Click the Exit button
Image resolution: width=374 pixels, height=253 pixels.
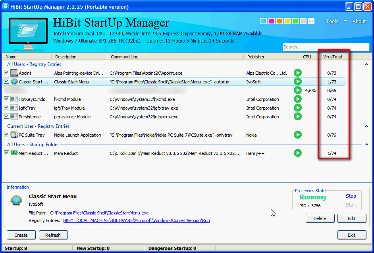coord(352,235)
